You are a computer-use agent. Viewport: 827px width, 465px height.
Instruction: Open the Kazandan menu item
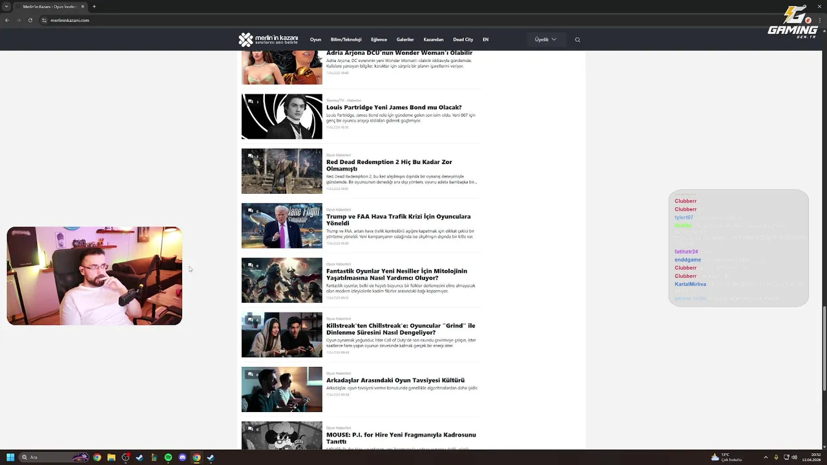(434, 39)
